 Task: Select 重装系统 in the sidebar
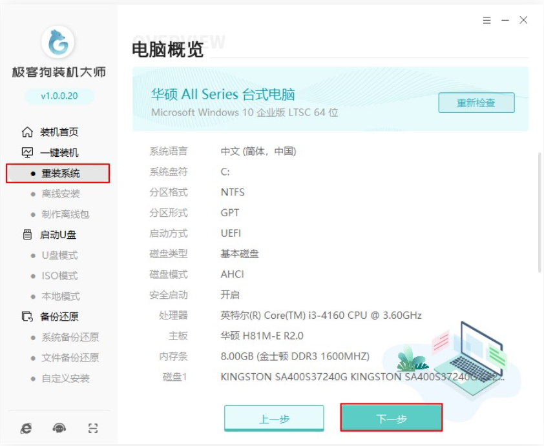coord(58,173)
